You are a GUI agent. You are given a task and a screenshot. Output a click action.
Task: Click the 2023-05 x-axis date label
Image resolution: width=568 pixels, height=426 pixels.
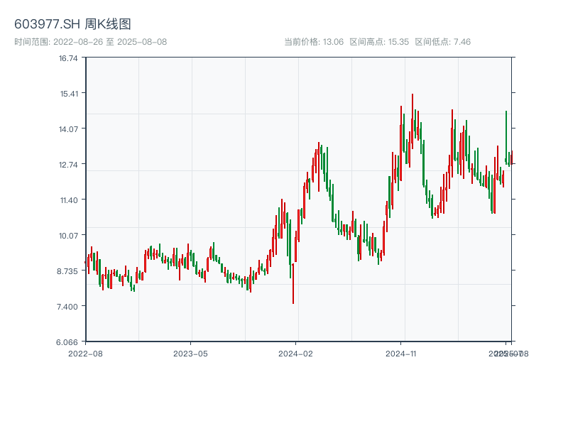[190, 353]
